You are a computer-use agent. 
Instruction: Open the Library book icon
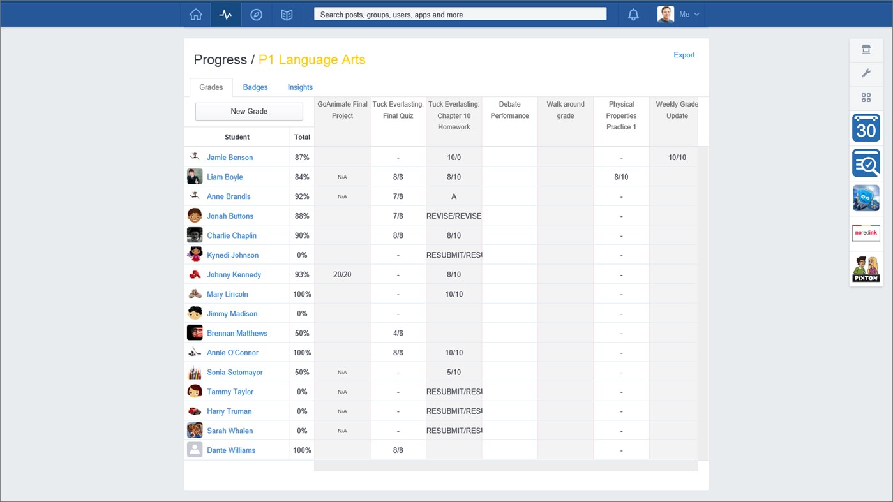286,14
